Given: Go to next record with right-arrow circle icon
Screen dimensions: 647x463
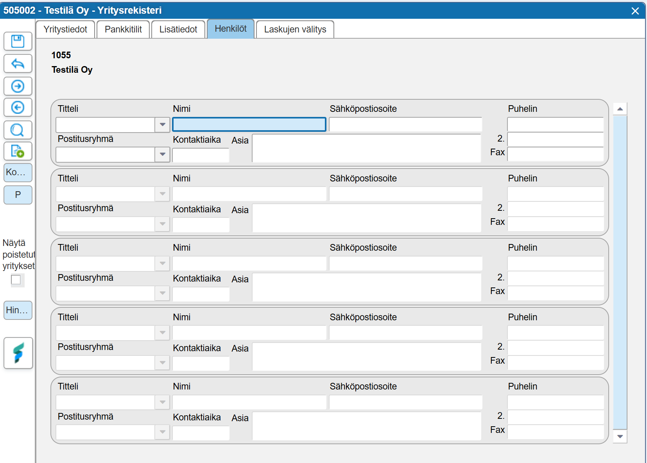Looking at the screenshot, I should (18, 86).
